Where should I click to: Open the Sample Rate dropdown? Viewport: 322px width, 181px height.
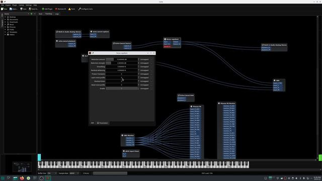pos(74,173)
